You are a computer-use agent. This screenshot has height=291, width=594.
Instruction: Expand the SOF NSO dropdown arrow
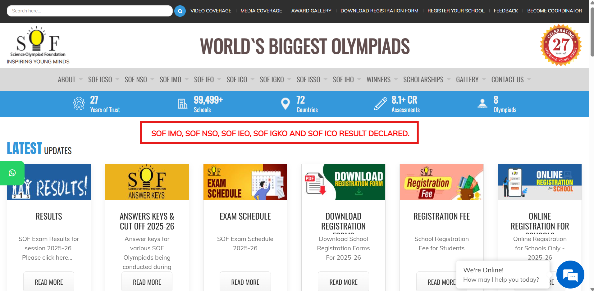[x=152, y=79]
